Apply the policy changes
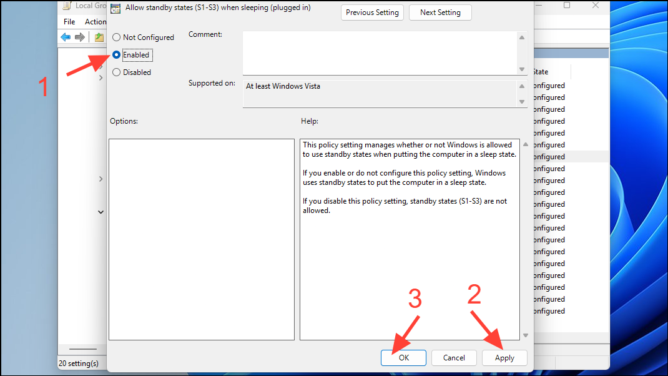 pos(504,358)
